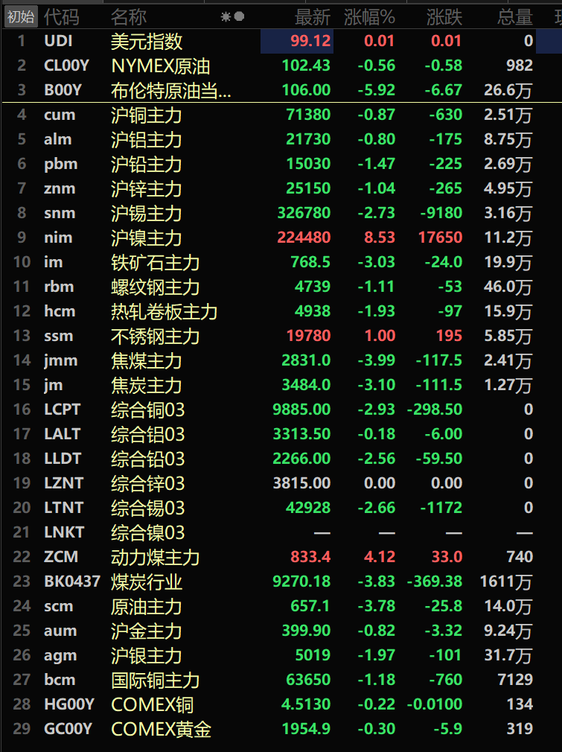Select the 沪锡主力 row name
Viewport: 562px width, 752px height.
pyautogui.click(x=146, y=214)
